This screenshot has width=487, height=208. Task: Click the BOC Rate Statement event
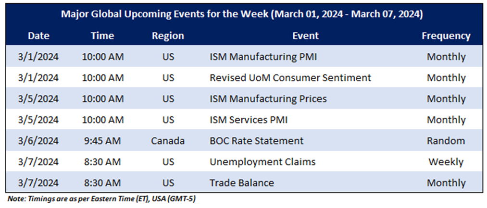(256, 141)
